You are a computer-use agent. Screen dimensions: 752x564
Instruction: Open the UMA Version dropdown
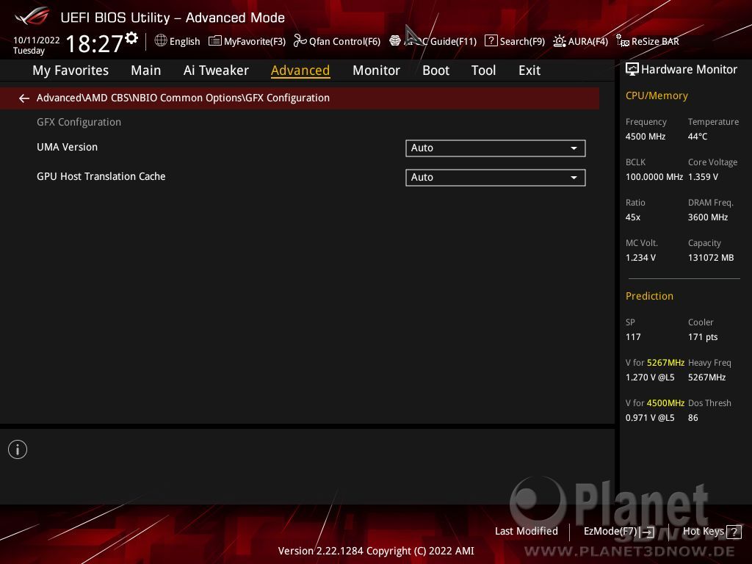[496, 148]
